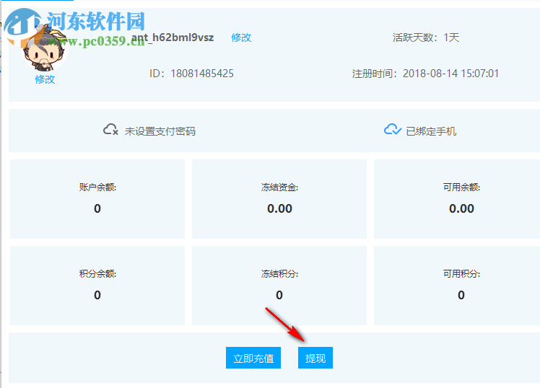Click the ID: 18081485425 text
Image resolution: width=540 pixels, height=388 pixels.
[191, 74]
